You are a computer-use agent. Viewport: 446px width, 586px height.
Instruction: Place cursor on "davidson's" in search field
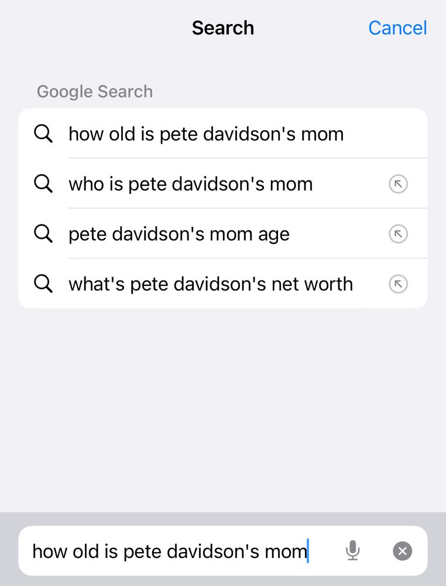[213, 551]
